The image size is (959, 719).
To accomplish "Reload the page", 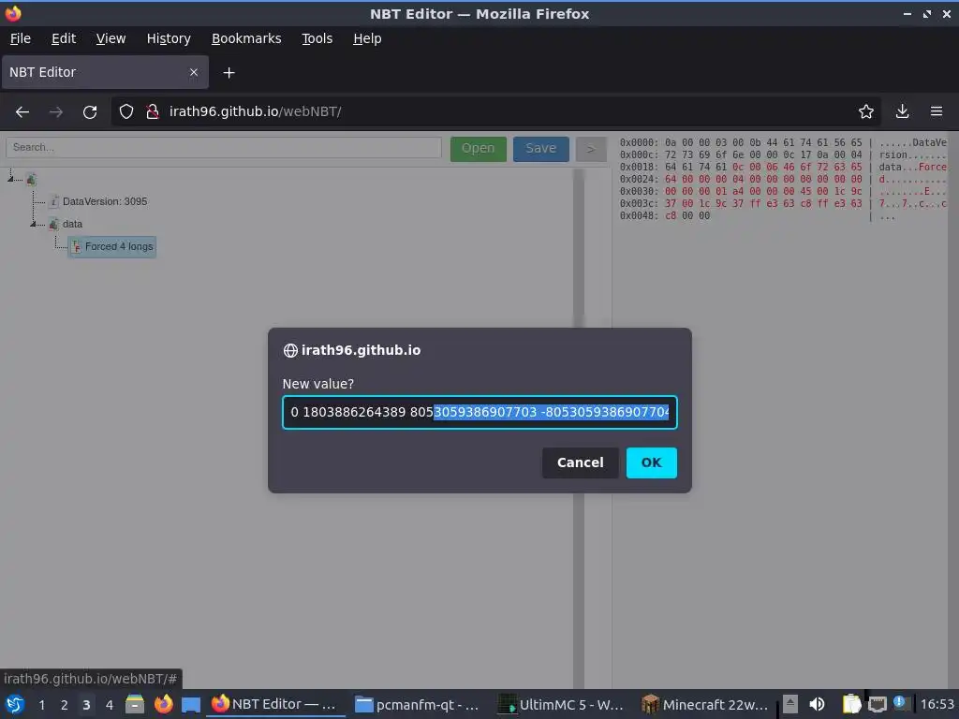I will (90, 112).
